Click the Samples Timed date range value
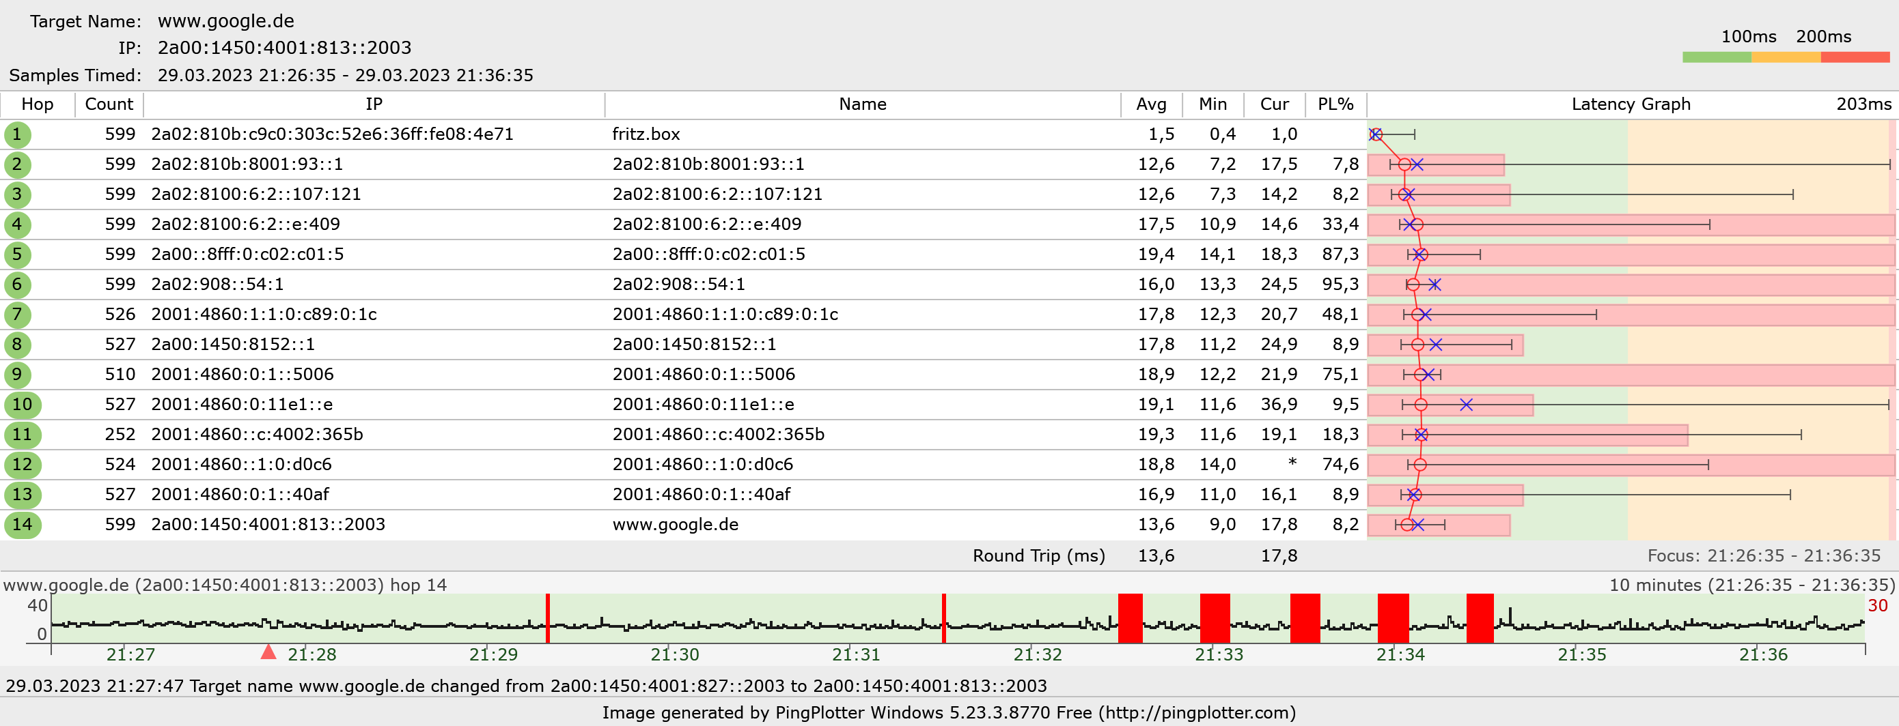This screenshot has width=1899, height=726. tap(345, 76)
